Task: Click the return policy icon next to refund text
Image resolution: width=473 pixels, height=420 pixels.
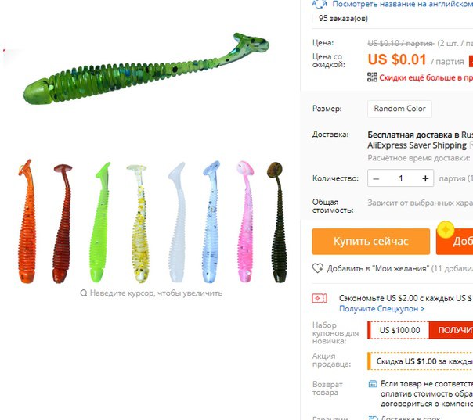Action: tap(373, 384)
